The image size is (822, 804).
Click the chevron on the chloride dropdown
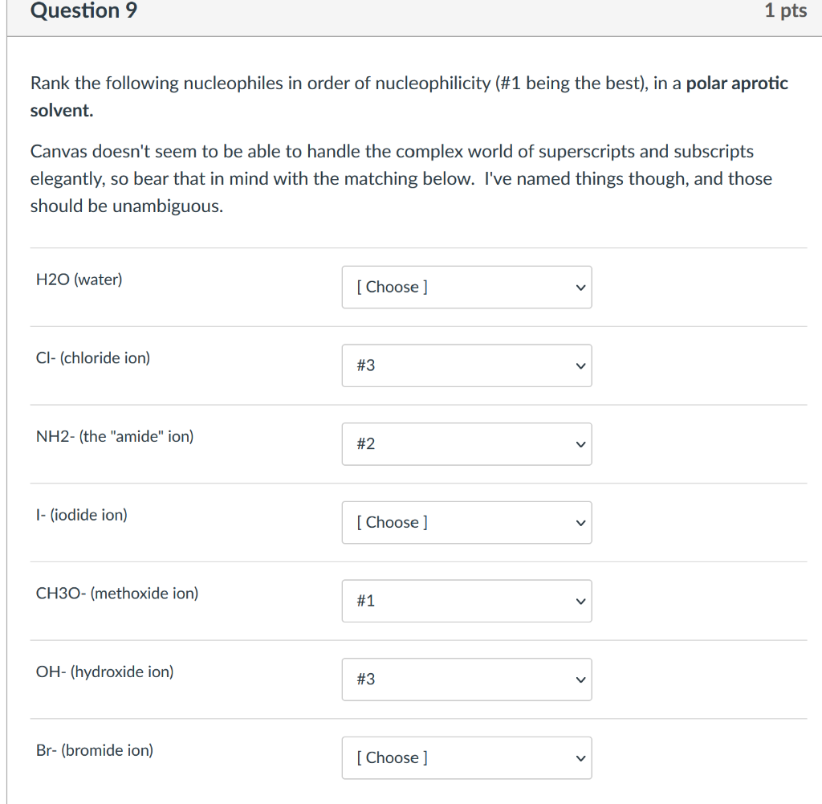580,365
